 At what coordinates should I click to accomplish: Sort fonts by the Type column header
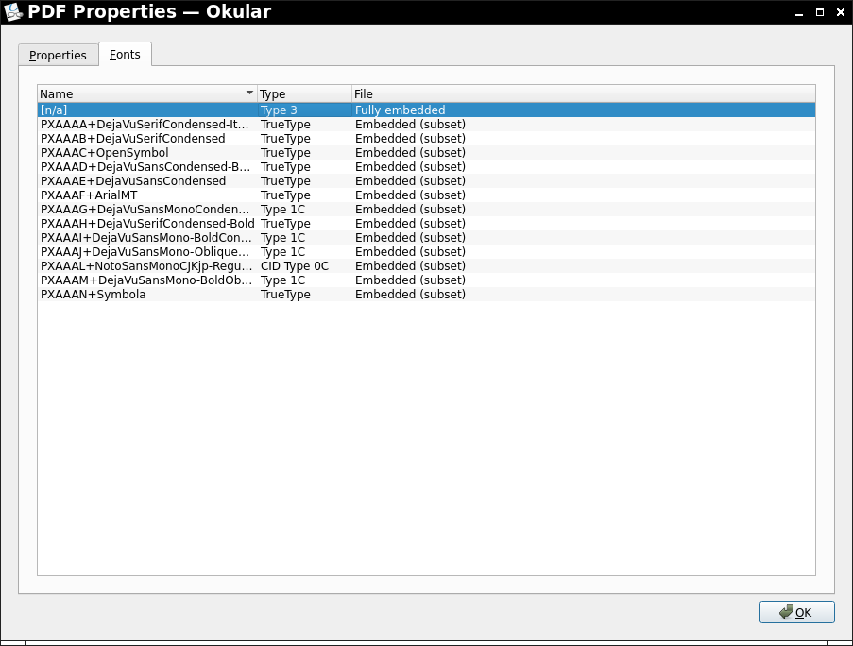pyautogui.click(x=303, y=94)
